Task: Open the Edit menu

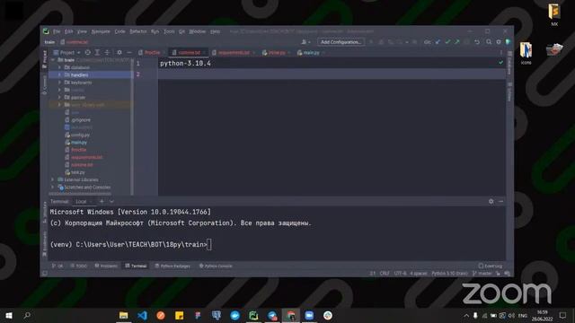Action: tap(69, 31)
